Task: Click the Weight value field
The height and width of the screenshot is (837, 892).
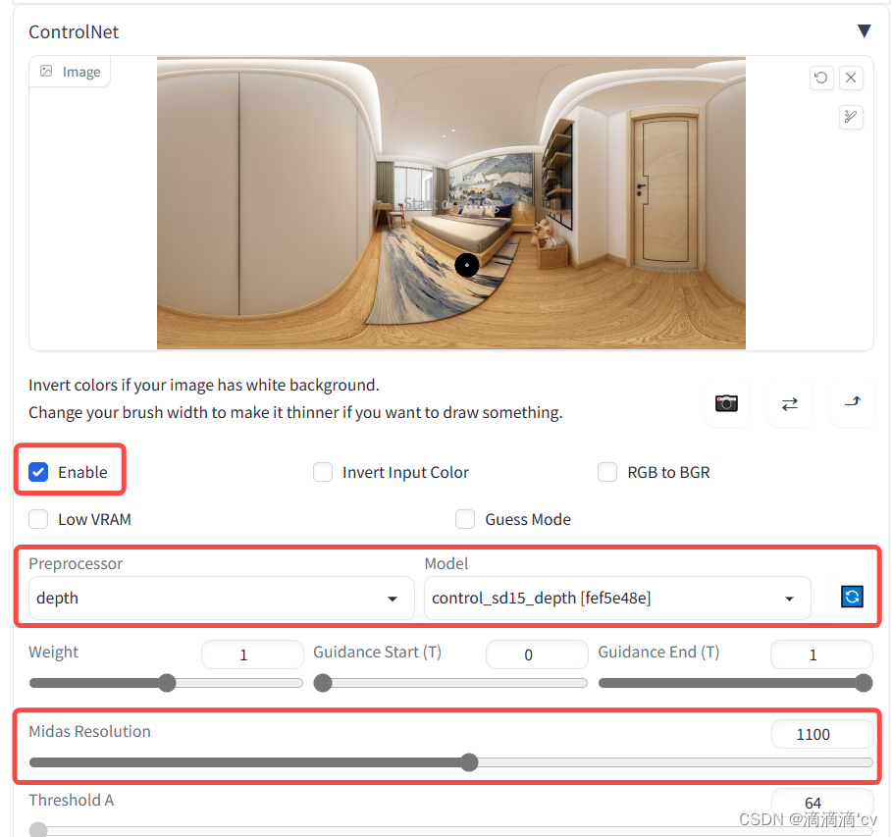Action: 252,654
